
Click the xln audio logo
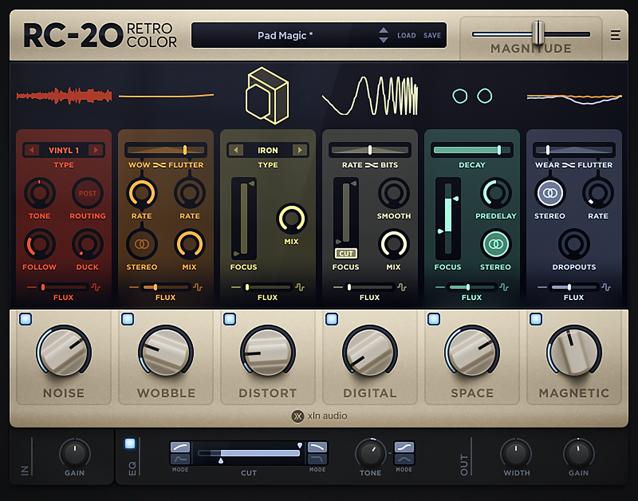pyautogui.click(x=319, y=416)
